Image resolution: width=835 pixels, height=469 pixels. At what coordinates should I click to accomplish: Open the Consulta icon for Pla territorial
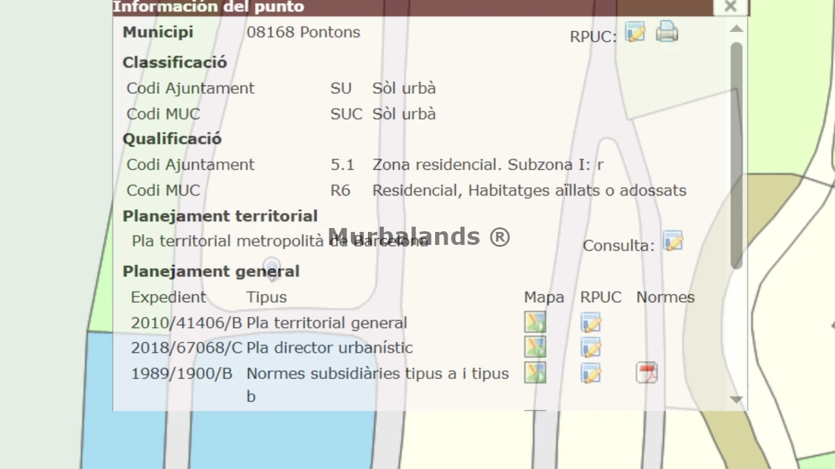tap(673, 241)
